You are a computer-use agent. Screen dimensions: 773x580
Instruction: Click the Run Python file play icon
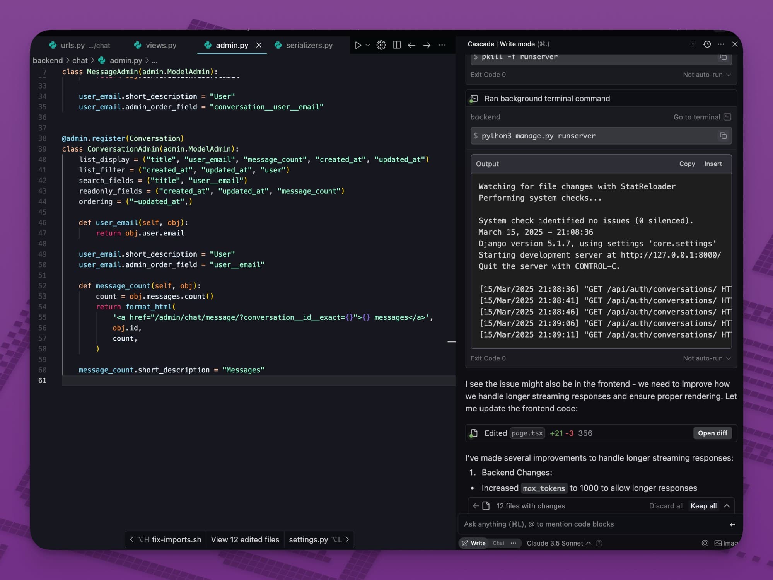tap(358, 45)
